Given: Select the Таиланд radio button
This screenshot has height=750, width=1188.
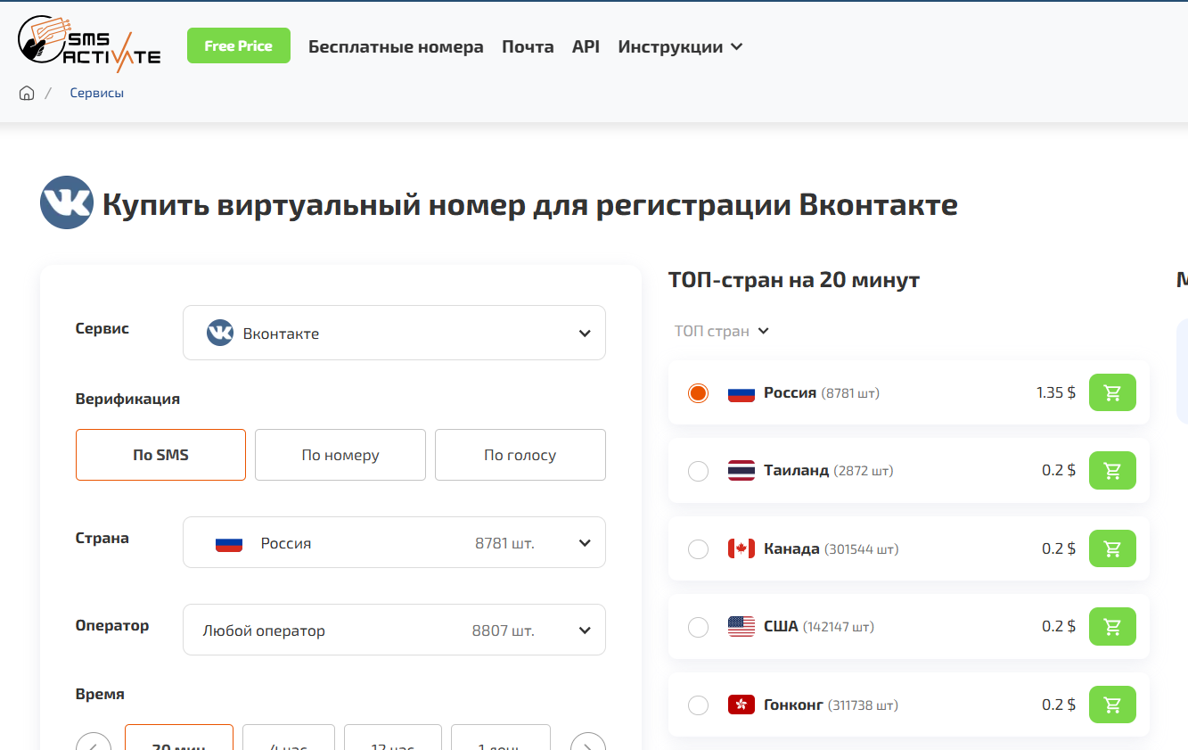Looking at the screenshot, I should pyautogui.click(x=698, y=470).
